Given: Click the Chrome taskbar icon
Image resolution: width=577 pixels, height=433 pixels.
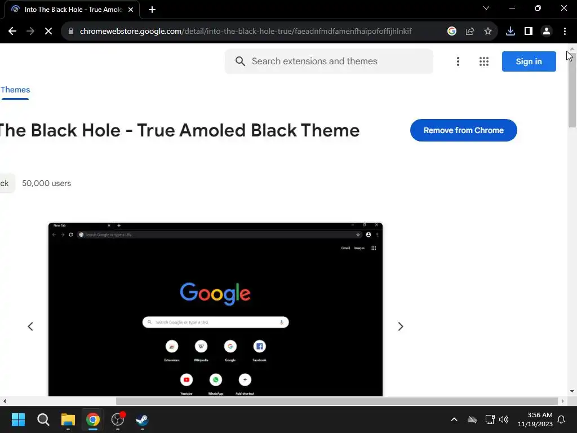Looking at the screenshot, I should pos(93,419).
